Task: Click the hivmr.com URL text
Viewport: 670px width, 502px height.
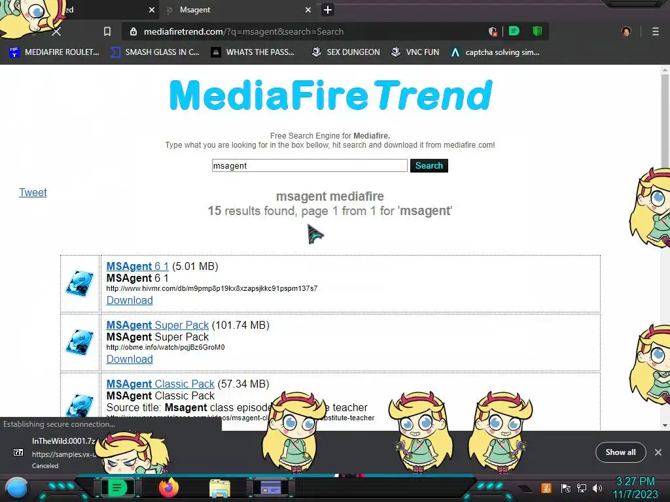Action: (212, 288)
